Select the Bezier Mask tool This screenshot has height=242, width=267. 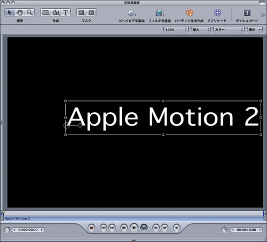(91, 13)
